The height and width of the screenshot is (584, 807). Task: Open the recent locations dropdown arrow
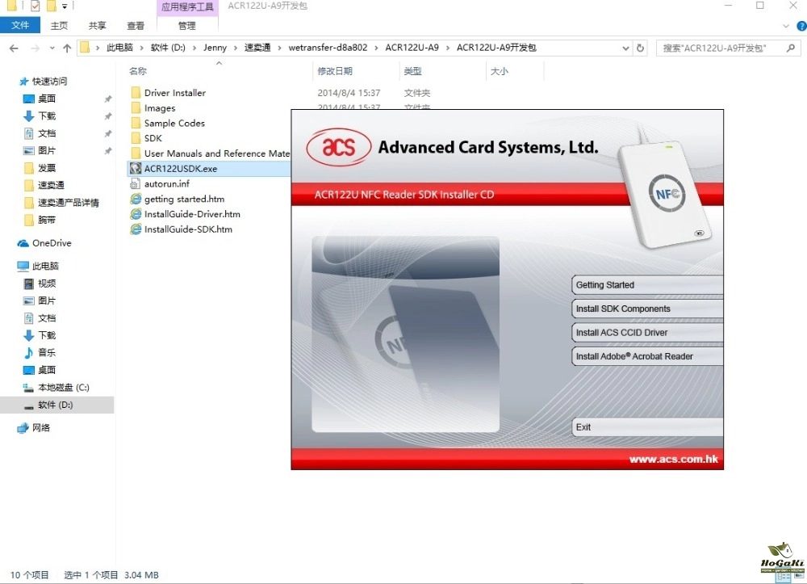(x=51, y=48)
